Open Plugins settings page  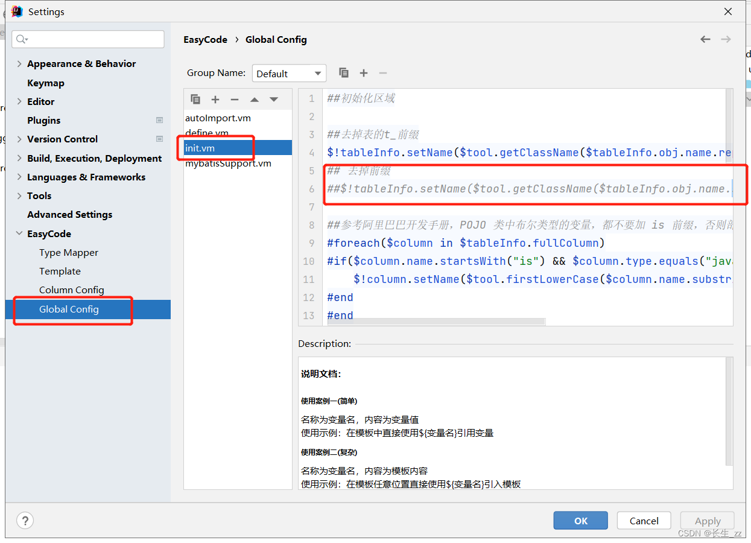click(x=44, y=120)
